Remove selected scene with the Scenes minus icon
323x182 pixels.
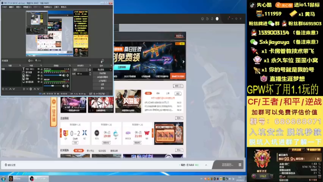tap(6, 89)
